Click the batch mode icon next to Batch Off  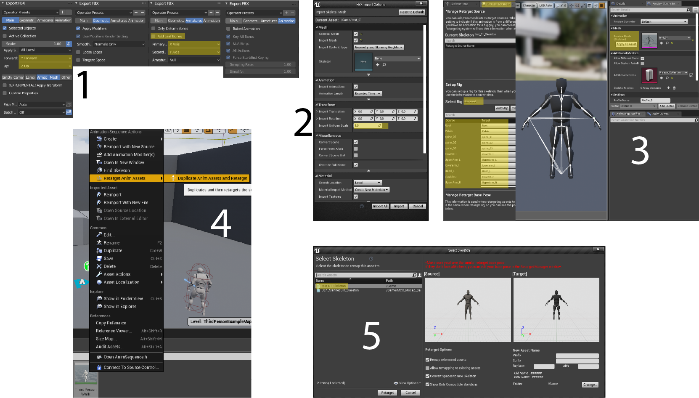coord(69,112)
